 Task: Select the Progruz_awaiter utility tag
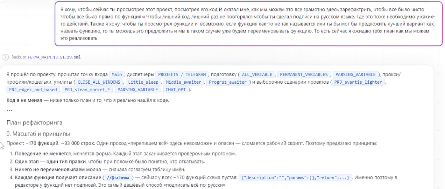tap(228, 82)
